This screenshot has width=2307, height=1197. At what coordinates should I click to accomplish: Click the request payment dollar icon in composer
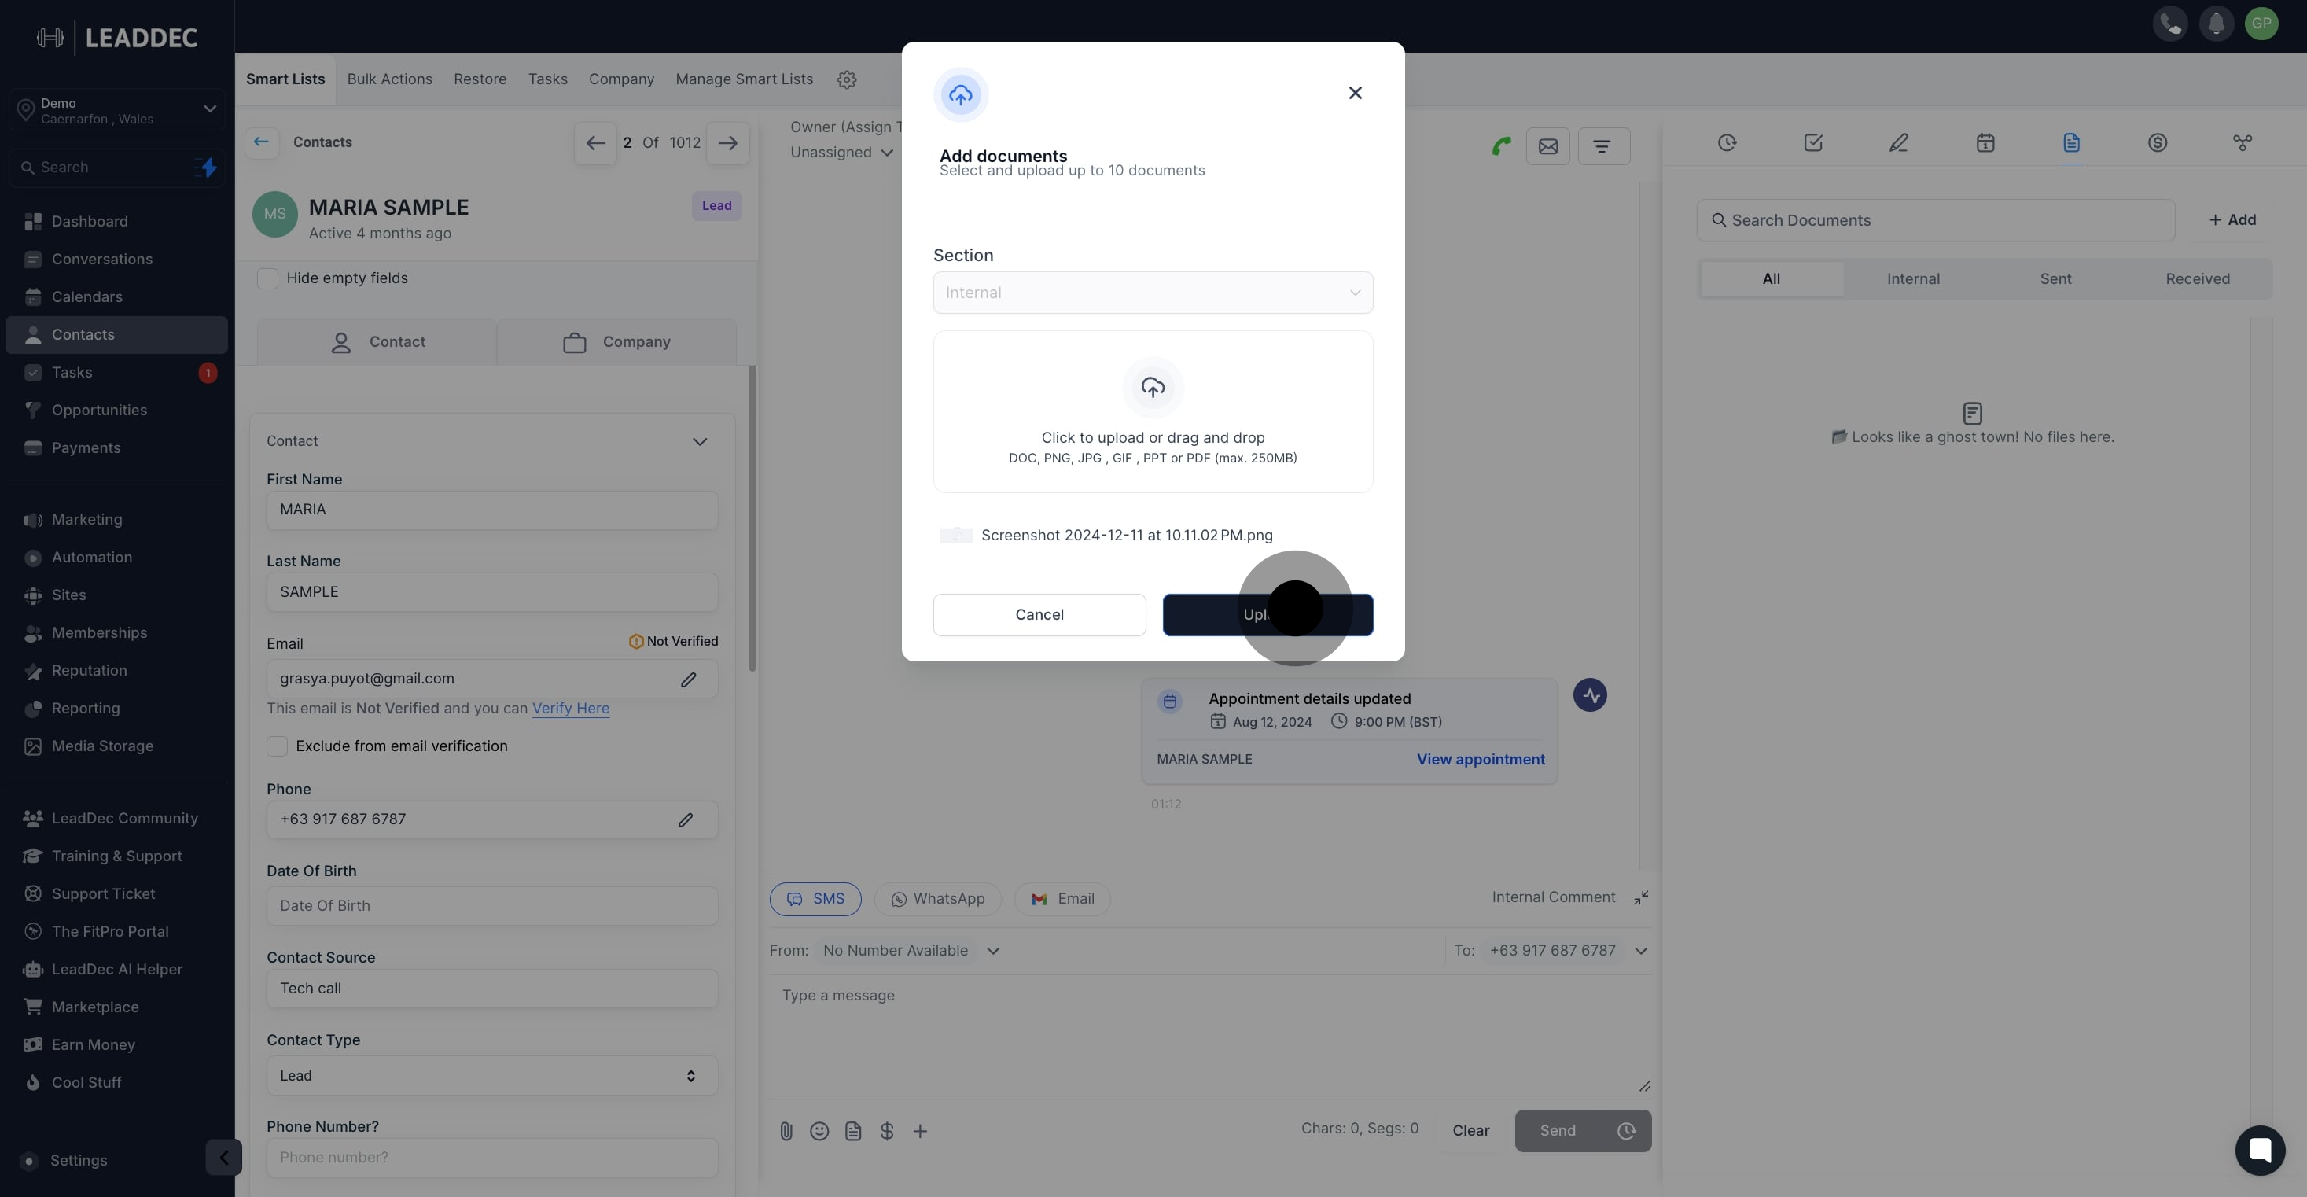(887, 1131)
